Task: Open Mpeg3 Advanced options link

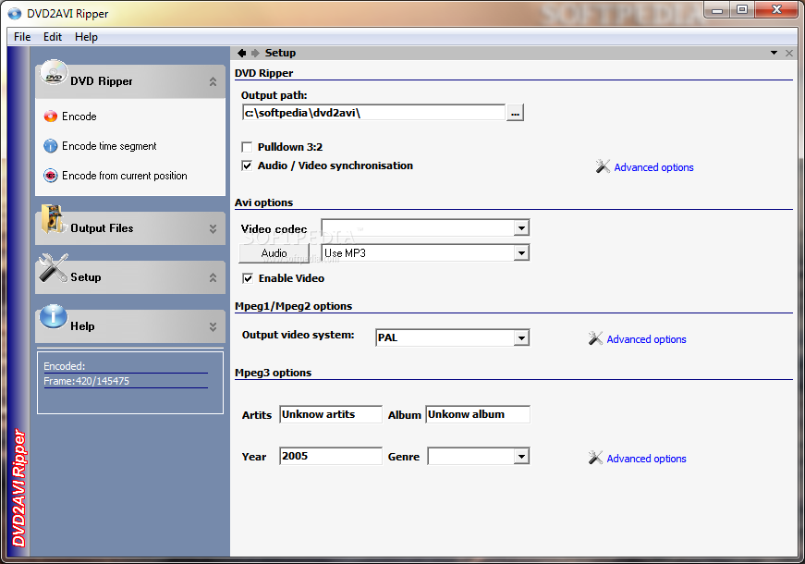Action: point(646,459)
